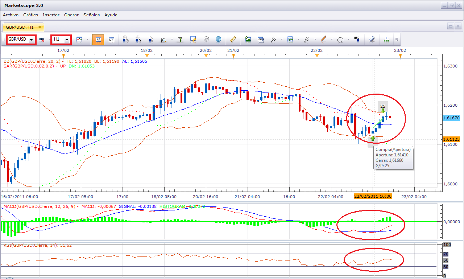The width and height of the screenshot is (464, 279).
Task: Expand the fan lines dropdown arrow
Action: pos(315,40)
